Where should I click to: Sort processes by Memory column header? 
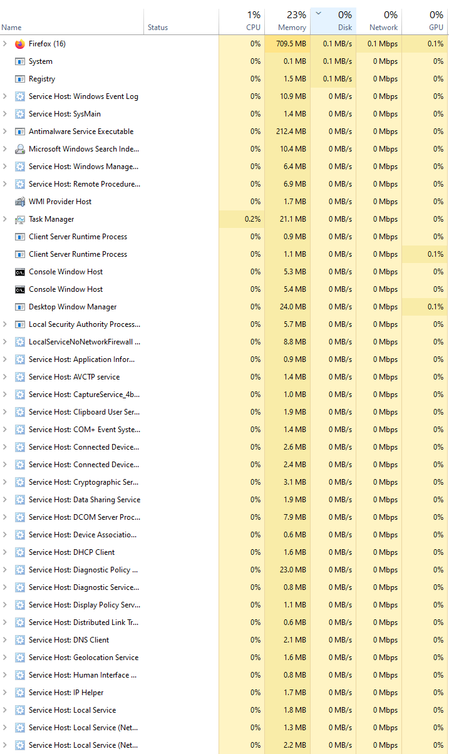pyautogui.click(x=287, y=21)
